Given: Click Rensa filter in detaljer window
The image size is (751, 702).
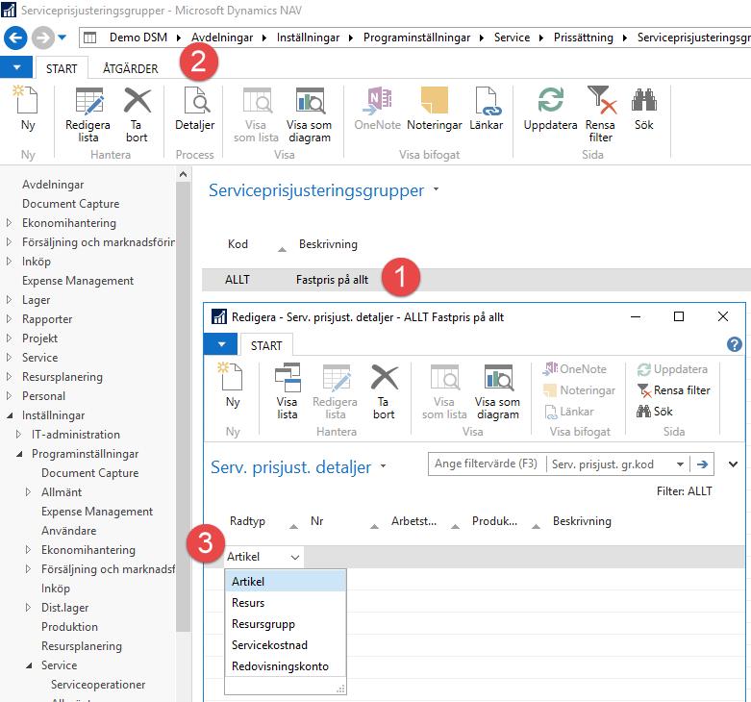Looking at the screenshot, I should click(x=674, y=390).
